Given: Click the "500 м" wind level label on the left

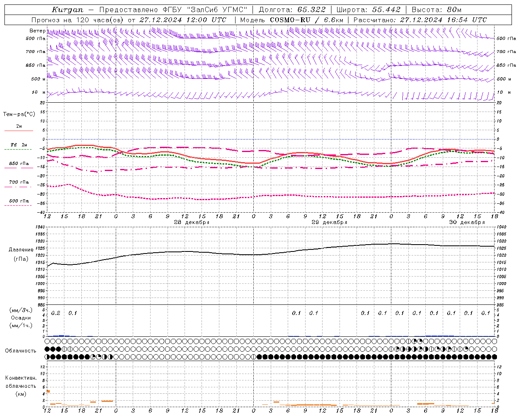Looking at the screenshot, I should [38, 79].
